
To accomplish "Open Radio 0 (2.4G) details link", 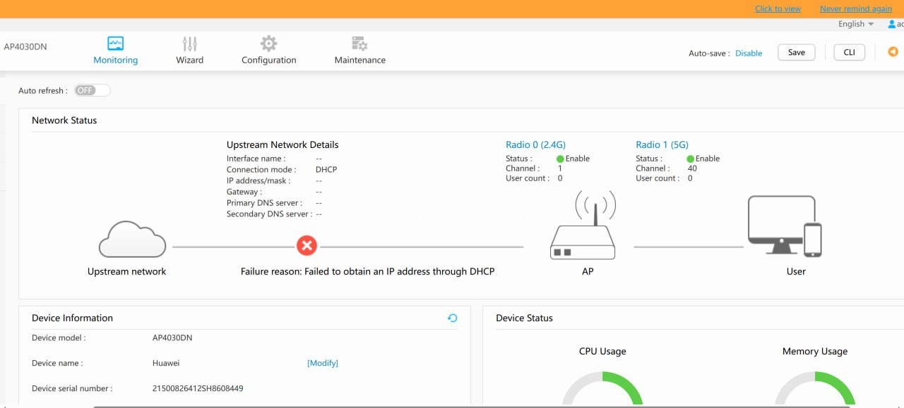I will point(535,144).
